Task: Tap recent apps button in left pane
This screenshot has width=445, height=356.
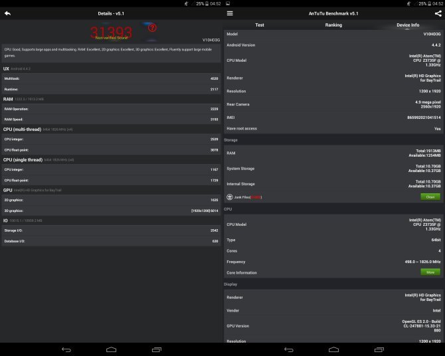Action: point(156,349)
